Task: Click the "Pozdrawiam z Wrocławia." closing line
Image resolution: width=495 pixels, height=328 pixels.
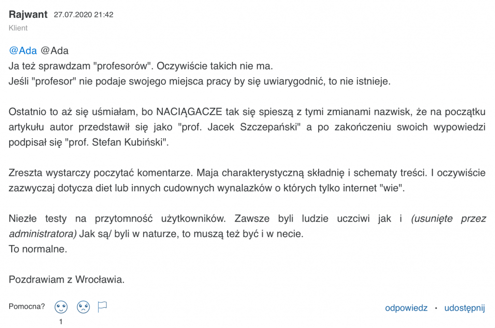Action: pos(67,280)
